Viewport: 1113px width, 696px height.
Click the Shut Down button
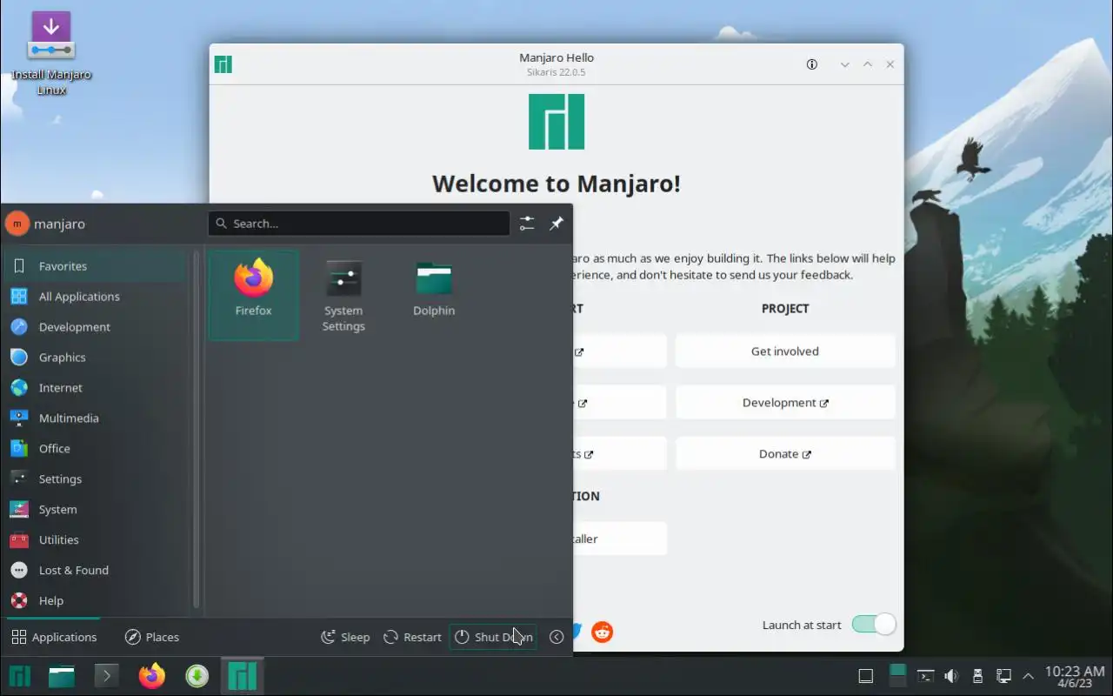[493, 637]
